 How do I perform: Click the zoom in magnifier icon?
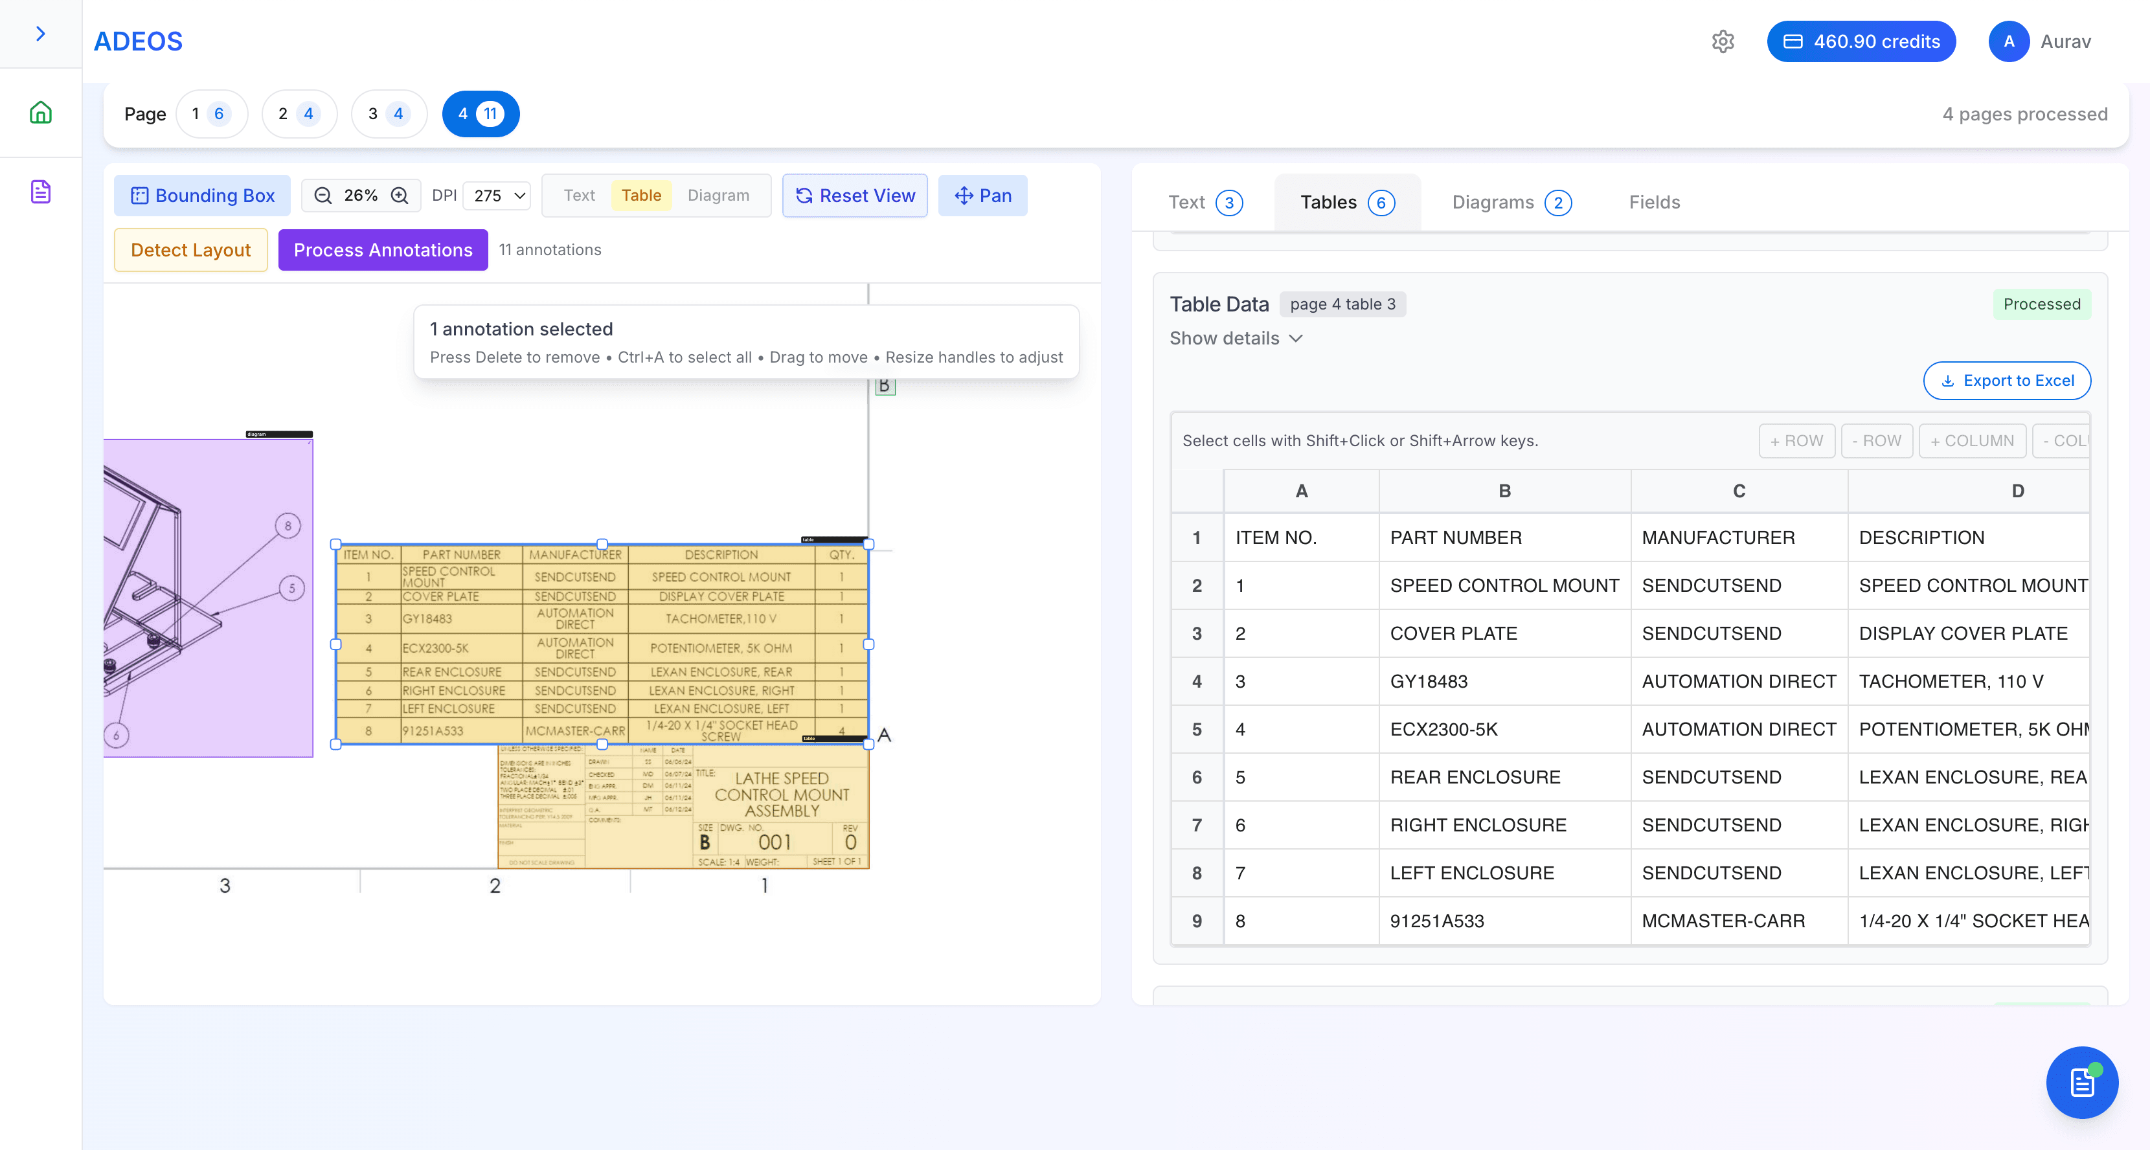click(400, 196)
